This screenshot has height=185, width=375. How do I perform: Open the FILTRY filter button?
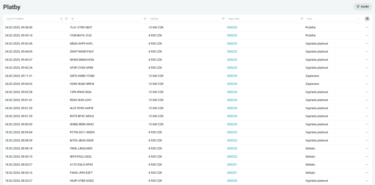[363, 7]
